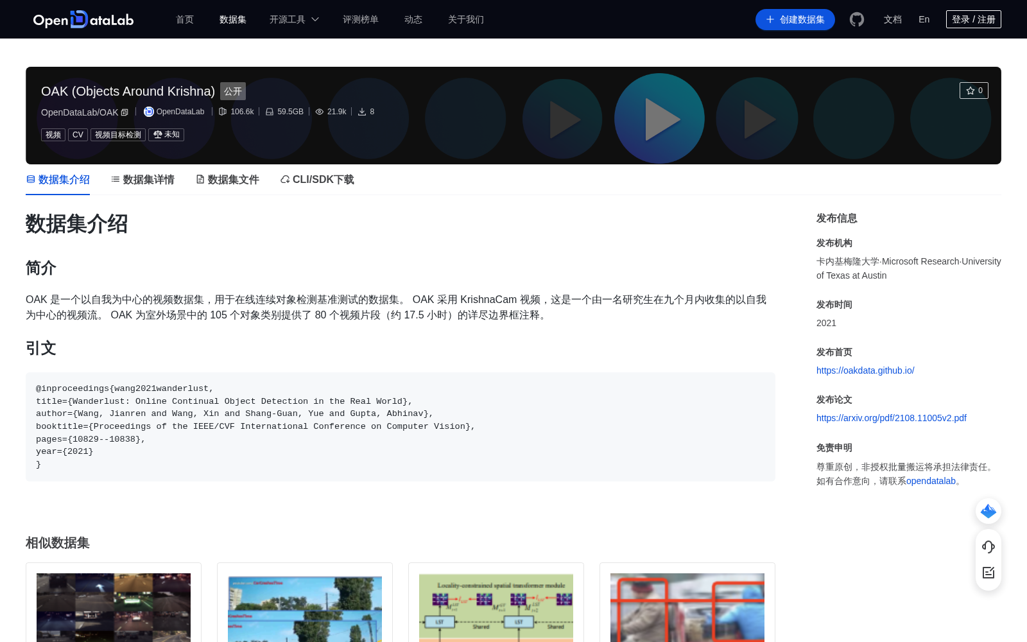Click the 59.5GB storage size icon
This screenshot has height=642, width=1027.
coord(270,112)
